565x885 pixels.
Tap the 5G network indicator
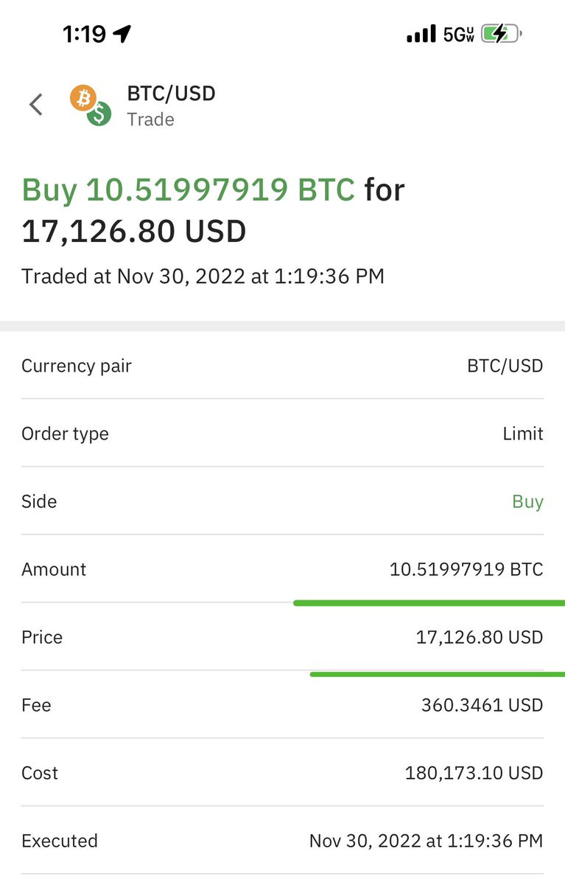coord(458,34)
